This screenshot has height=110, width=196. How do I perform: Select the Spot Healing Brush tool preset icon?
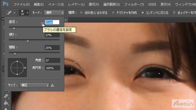click(9, 13)
